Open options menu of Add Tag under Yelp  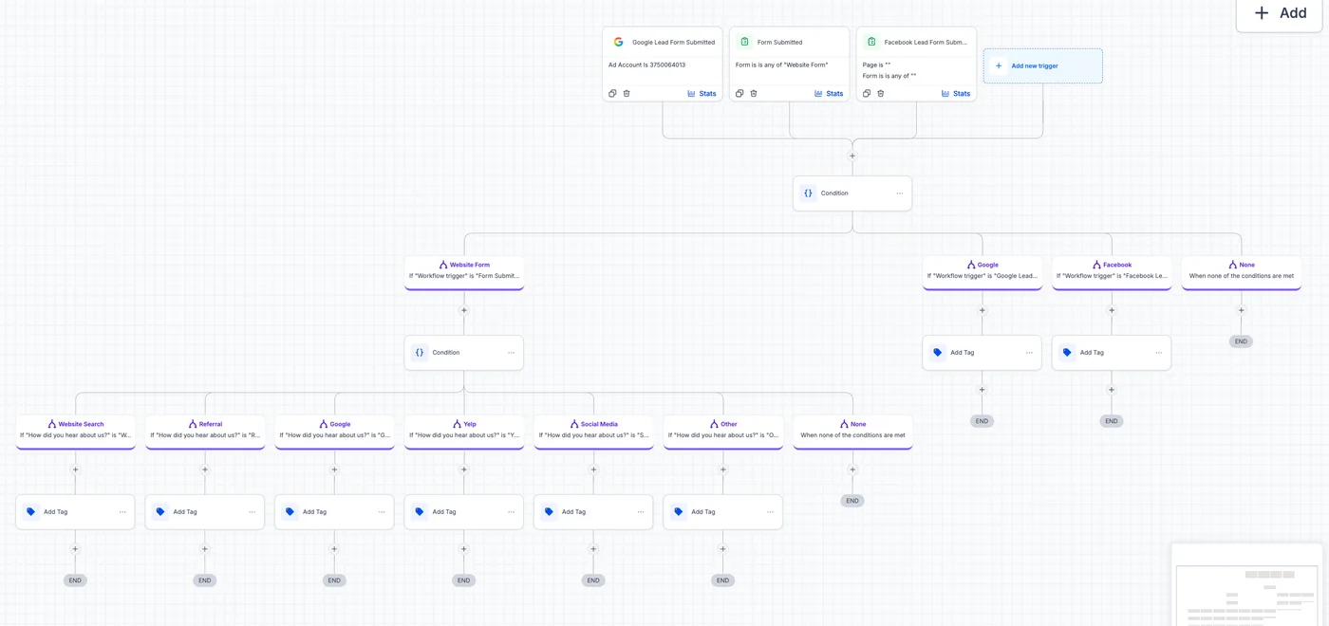[511, 512]
